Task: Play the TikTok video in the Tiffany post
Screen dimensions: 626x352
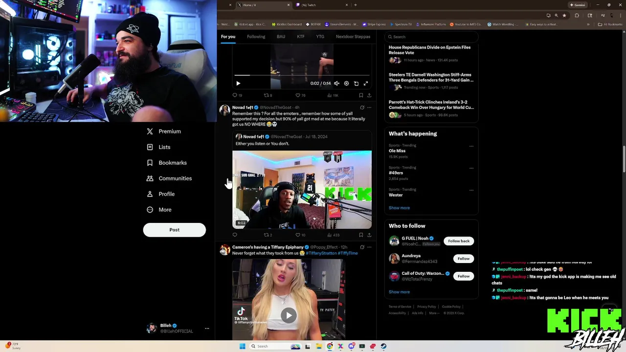Action: tap(289, 315)
